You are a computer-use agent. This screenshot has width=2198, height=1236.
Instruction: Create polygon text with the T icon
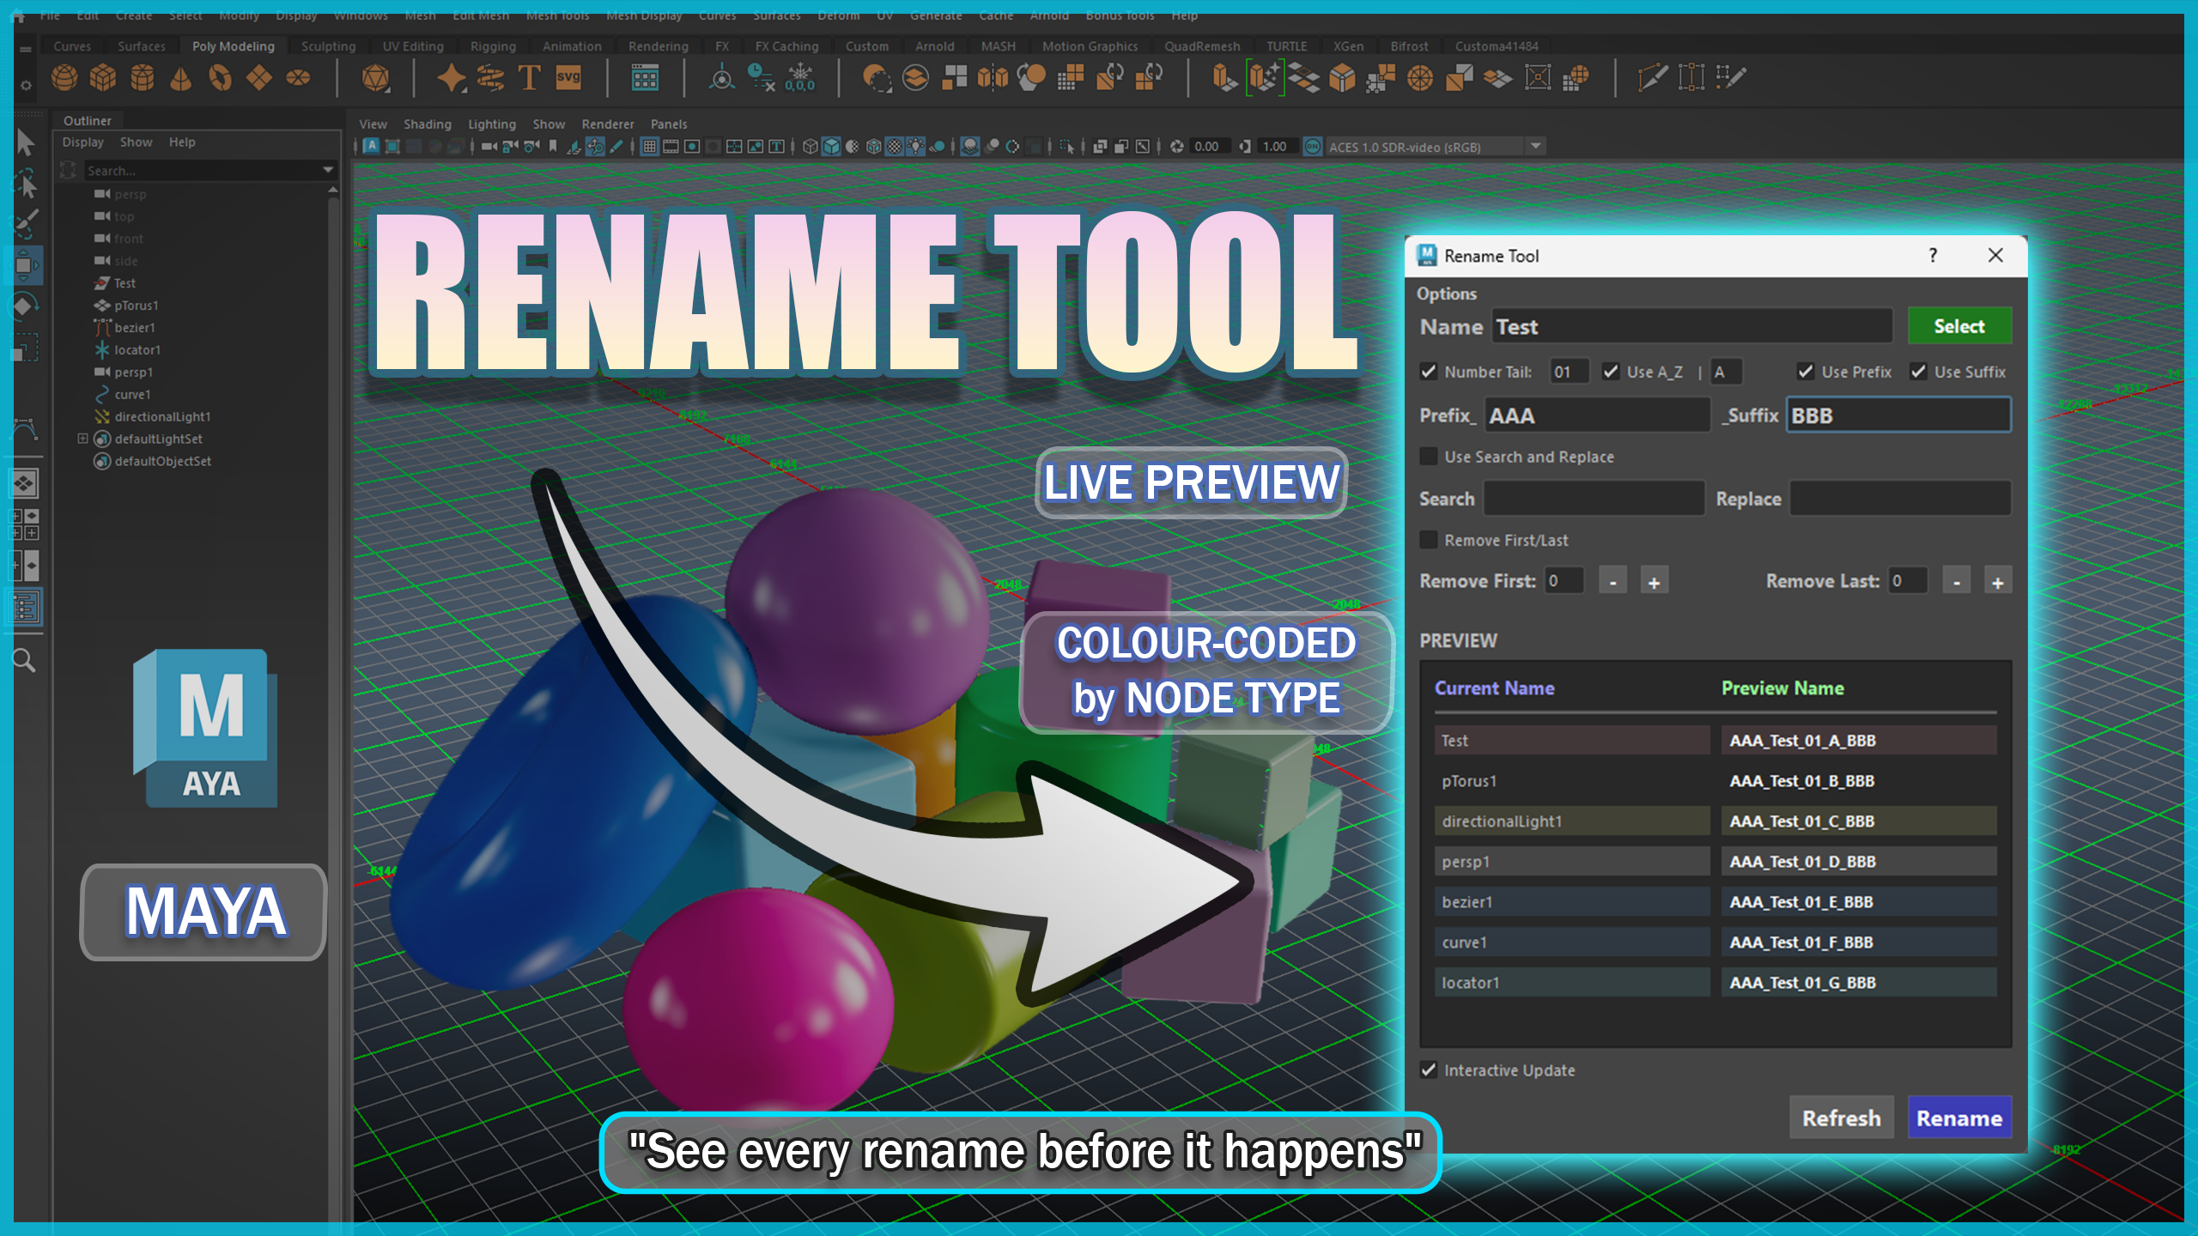(529, 78)
